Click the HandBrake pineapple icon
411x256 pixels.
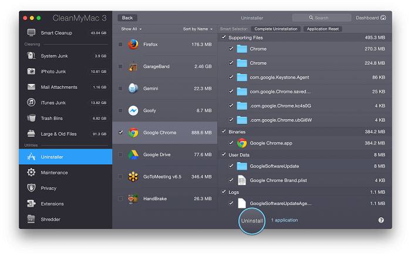(x=133, y=198)
